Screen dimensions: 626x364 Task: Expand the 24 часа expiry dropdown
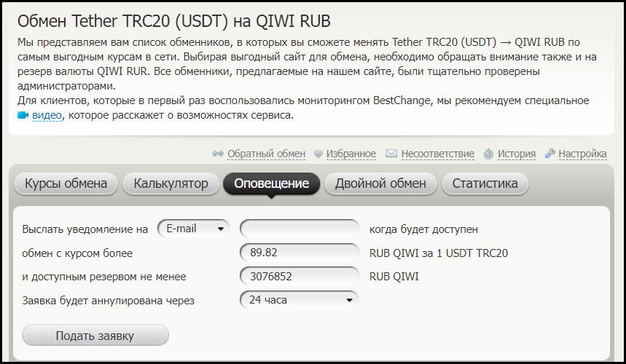(299, 299)
